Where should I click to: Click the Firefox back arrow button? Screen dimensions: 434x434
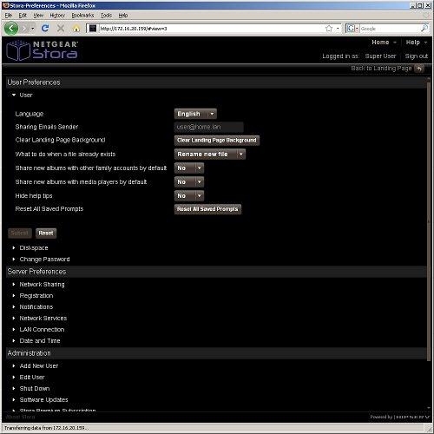click(11, 29)
